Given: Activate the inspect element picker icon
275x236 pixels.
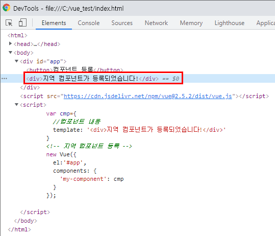Looking at the screenshot, I should [9, 23].
